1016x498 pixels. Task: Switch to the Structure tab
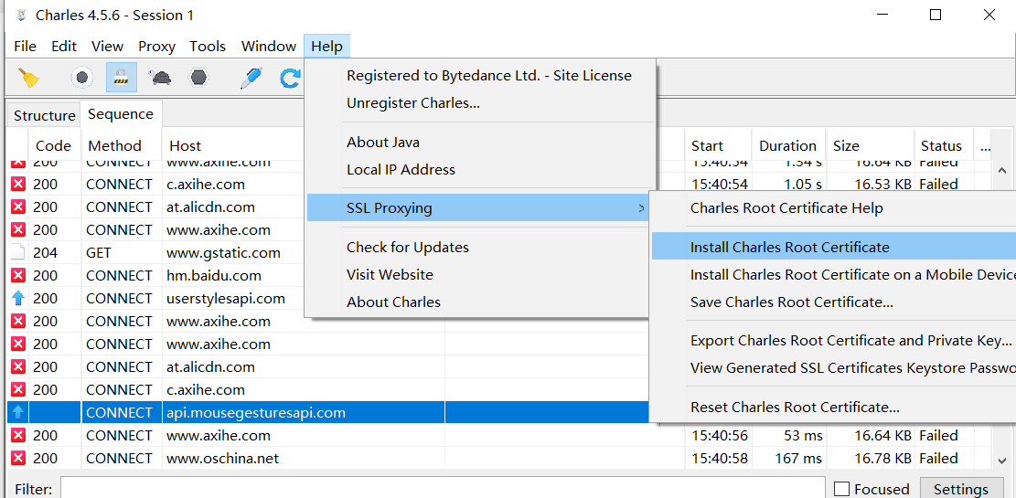44,116
